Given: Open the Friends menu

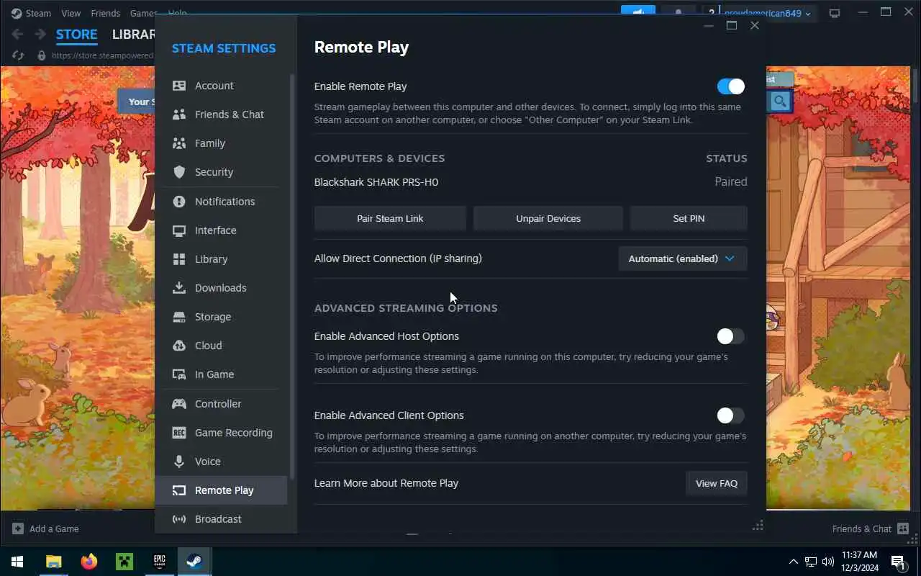Looking at the screenshot, I should pyautogui.click(x=106, y=13).
